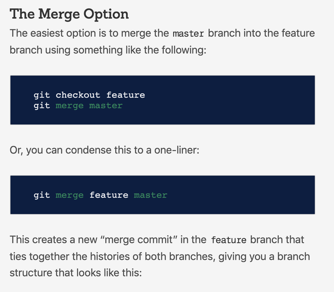Click 'feature' in the one-liner code block

tap(109, 195)
